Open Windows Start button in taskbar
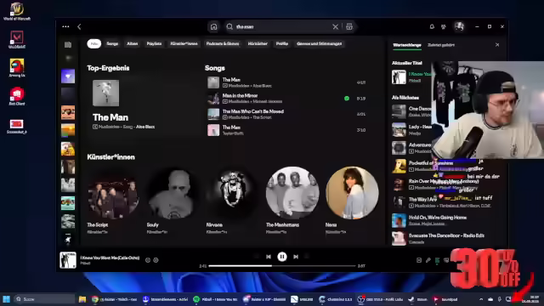544x306 pixels. [x=6, y=299]
